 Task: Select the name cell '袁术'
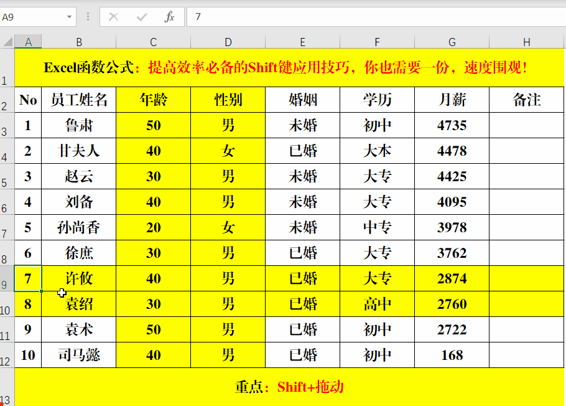coord(79,329)
